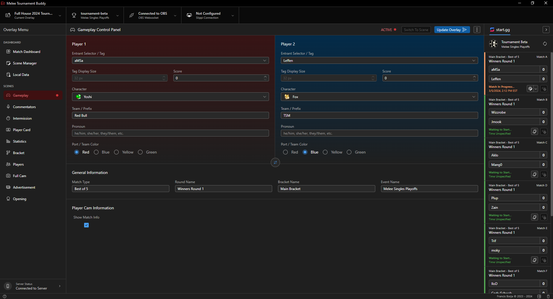Expand the Server Status panel arrow

click(60, 286)
